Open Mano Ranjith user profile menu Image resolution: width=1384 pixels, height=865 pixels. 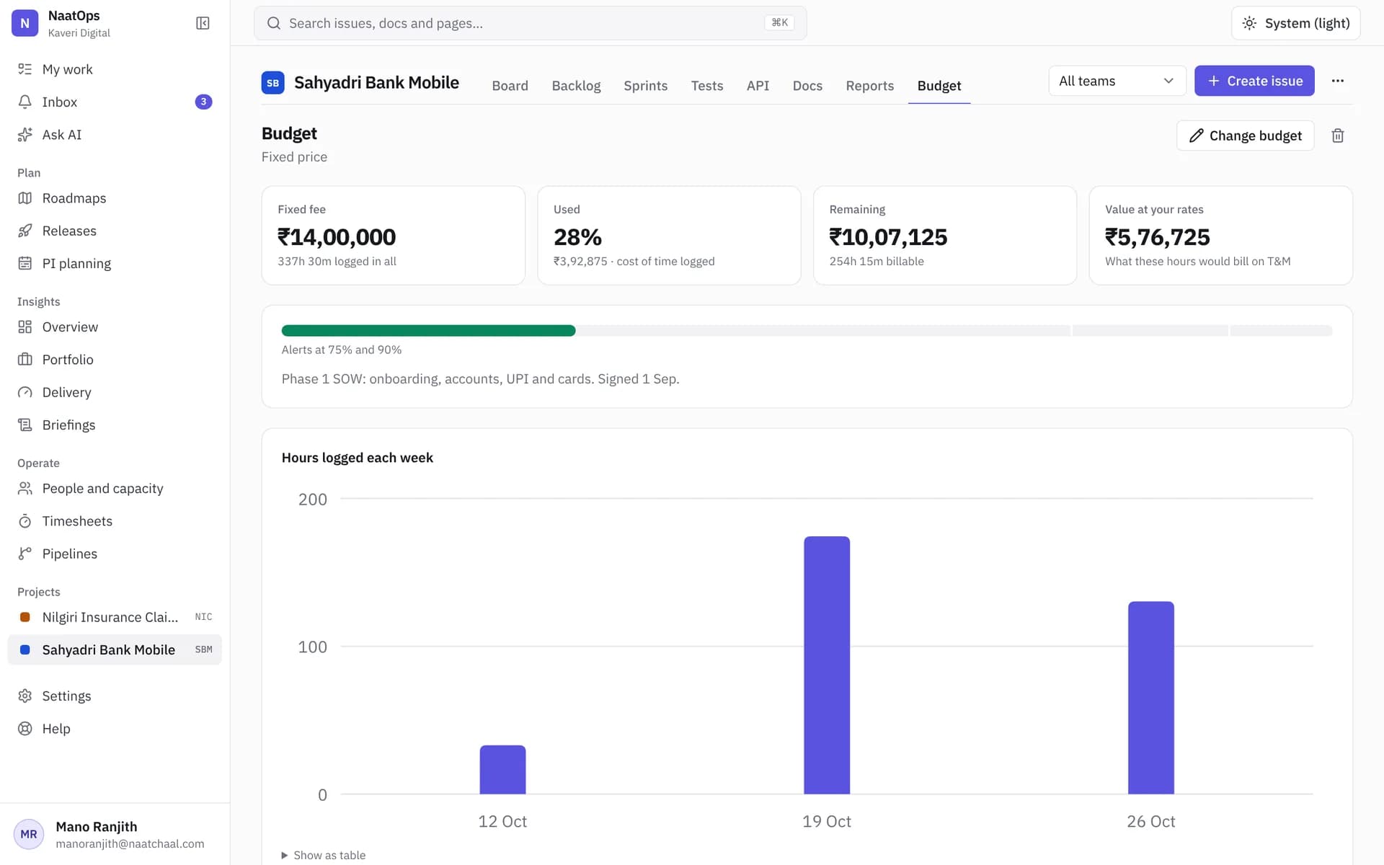115,834
